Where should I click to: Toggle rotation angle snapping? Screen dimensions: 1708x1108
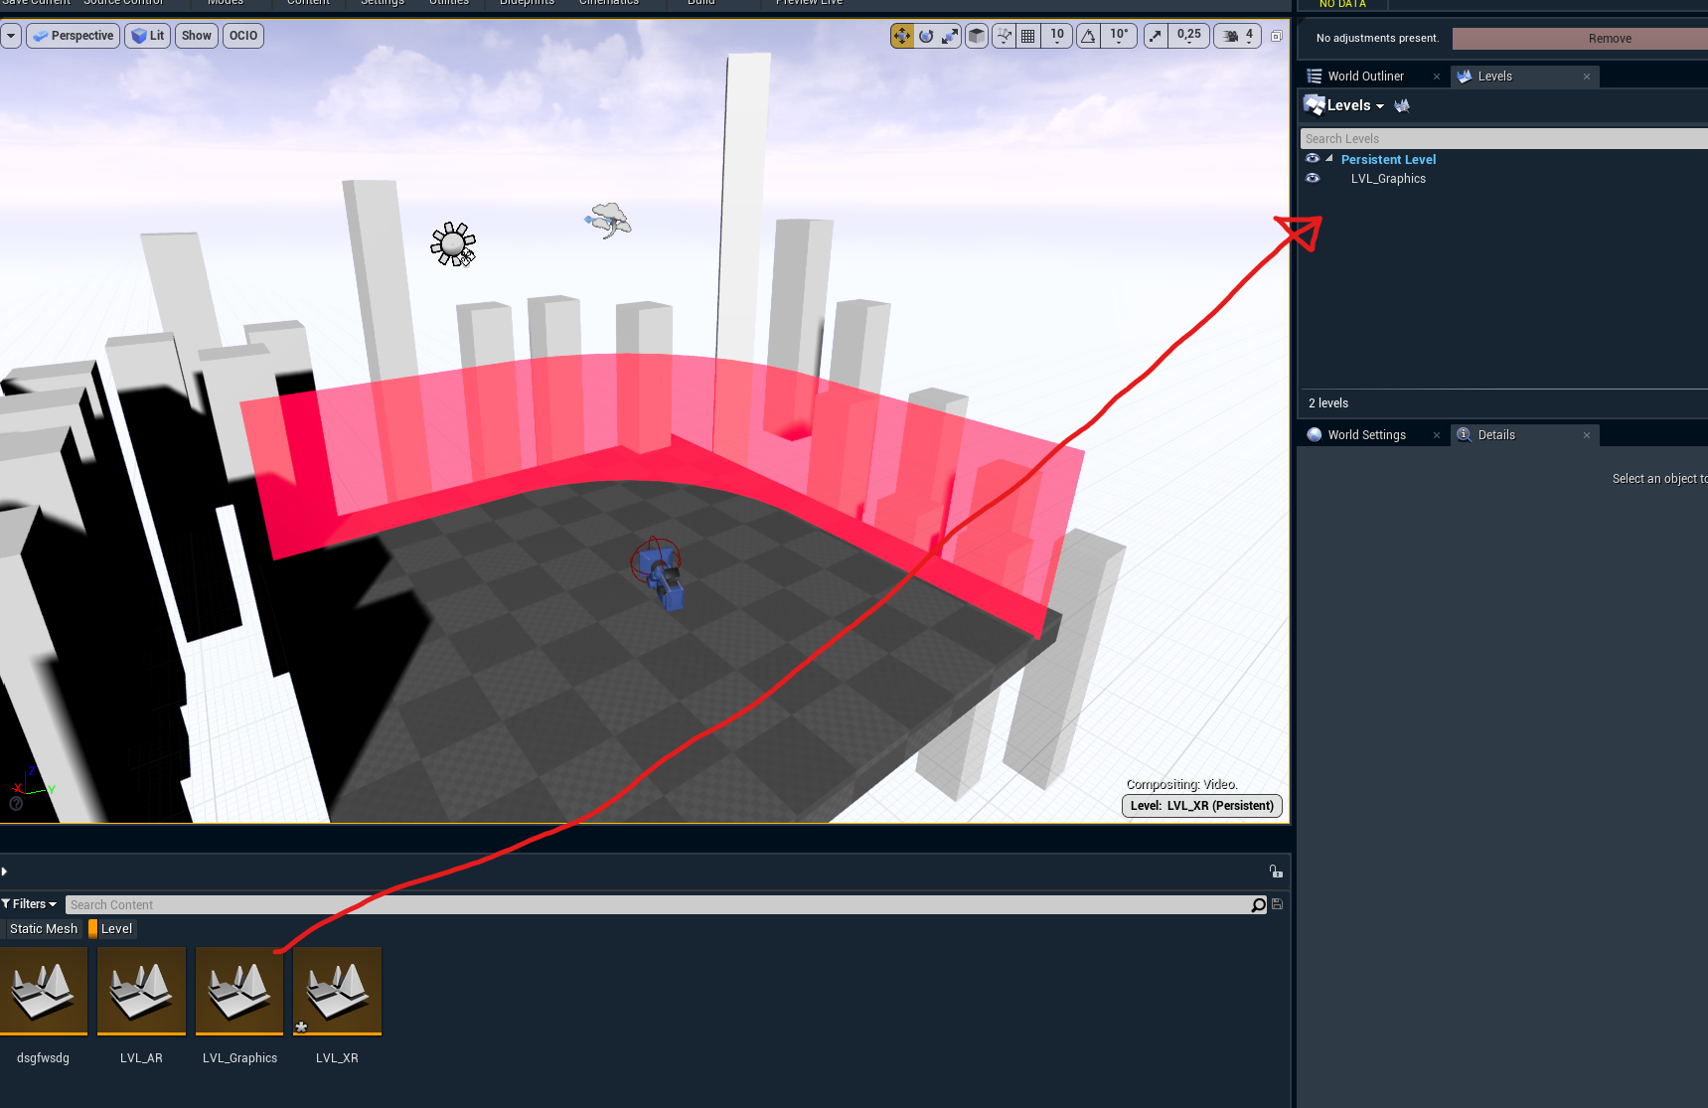pos(1089,36)
